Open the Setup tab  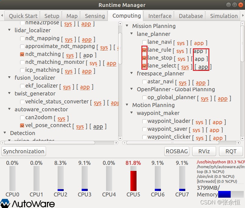51,16
